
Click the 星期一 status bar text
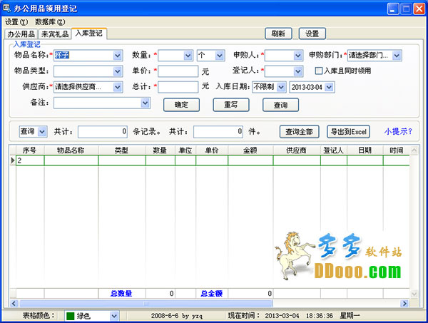pos(350,316)
